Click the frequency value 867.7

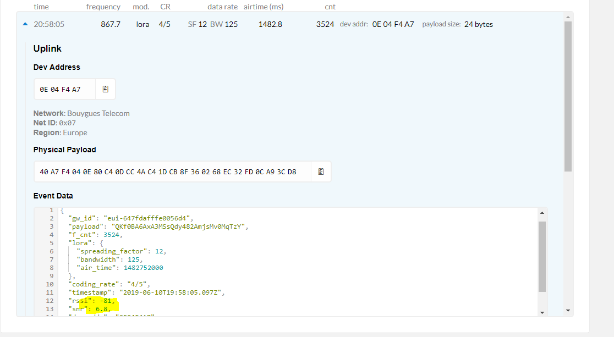111,24
